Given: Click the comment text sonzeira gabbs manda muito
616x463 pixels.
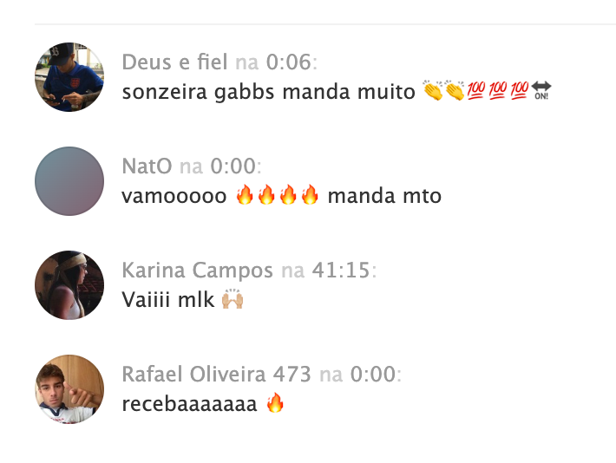Looking at the screenshot, I should (x=269, y=92).
